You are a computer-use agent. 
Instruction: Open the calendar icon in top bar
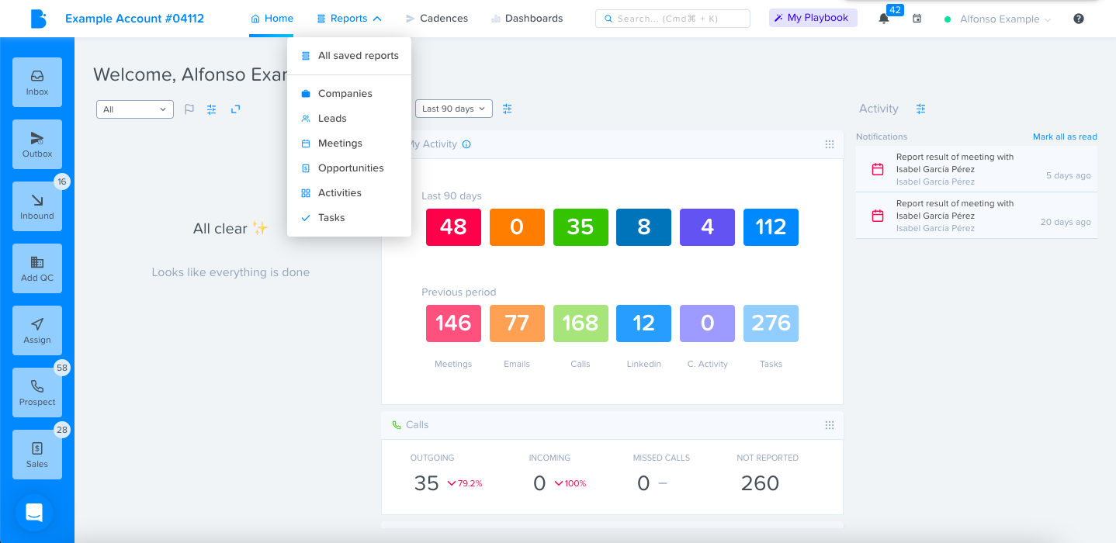pyautogui.click(x=917, y=19)
